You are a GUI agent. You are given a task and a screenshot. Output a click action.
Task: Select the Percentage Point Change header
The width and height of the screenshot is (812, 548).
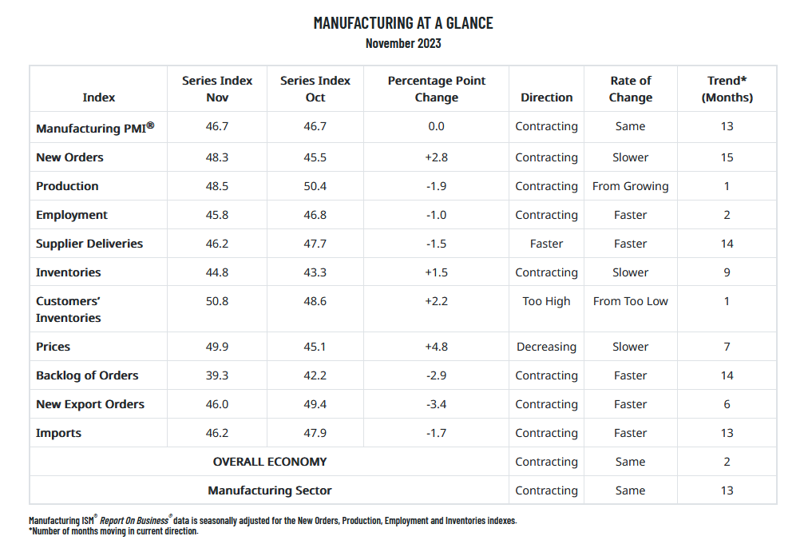click(437, 89)
